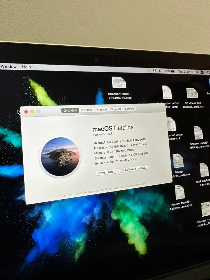This screenshot has width=210, height=280.
Task: Select the Service tab
Action: point(129,109)
